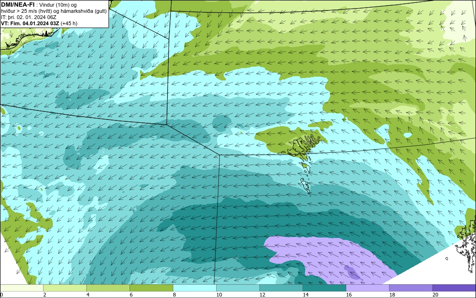This screenshot has width=476, height=298.
Task: Click the 14–16 m/s dark teal swatch
Action: (325, 288)
